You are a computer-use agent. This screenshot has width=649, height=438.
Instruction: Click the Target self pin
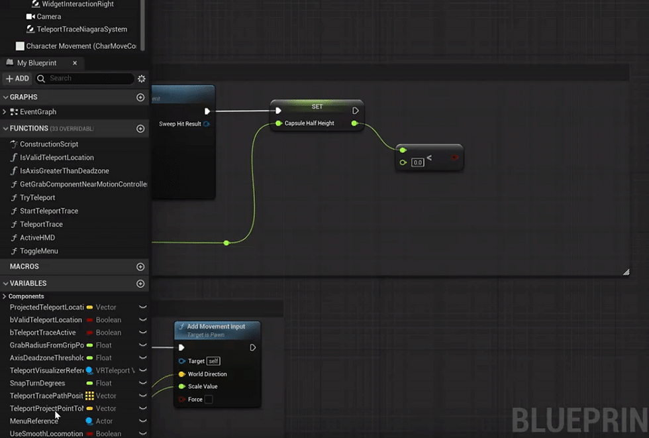(x=181, y=361)
